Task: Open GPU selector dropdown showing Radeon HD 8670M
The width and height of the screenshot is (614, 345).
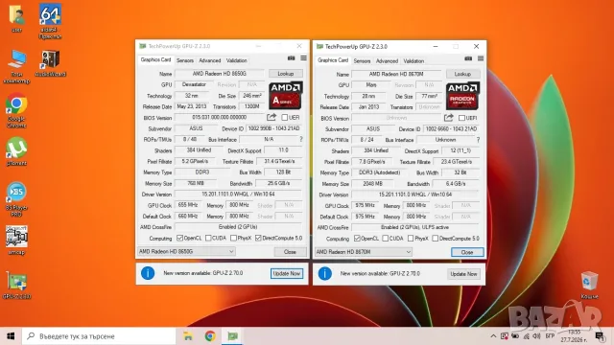Action: 364,252
